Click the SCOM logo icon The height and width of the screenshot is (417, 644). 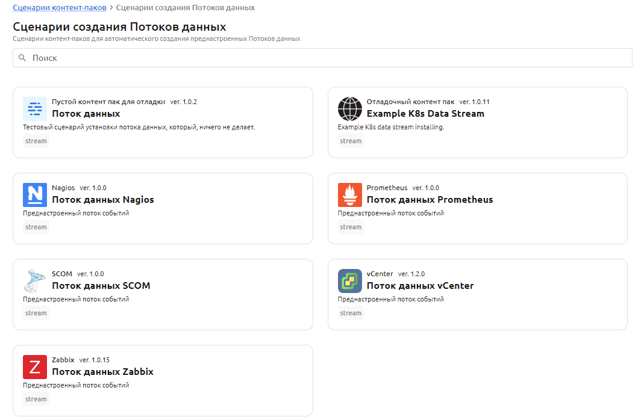point(35,281)
